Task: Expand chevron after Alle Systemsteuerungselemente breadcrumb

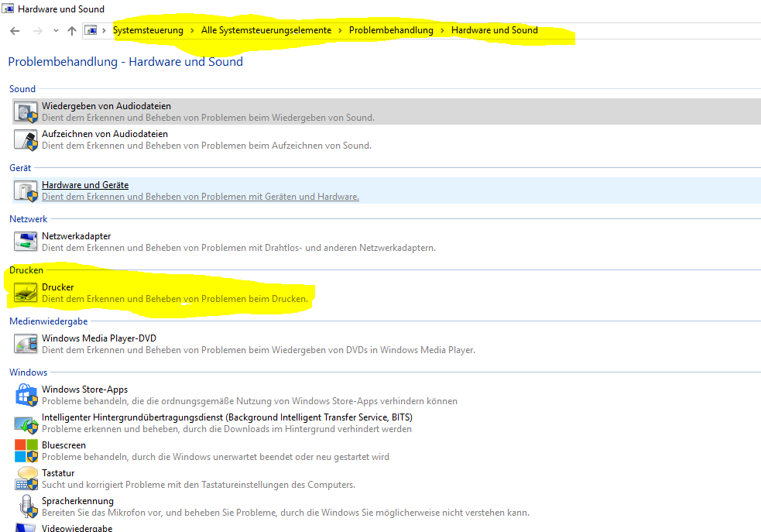Action: coord(340,30)
